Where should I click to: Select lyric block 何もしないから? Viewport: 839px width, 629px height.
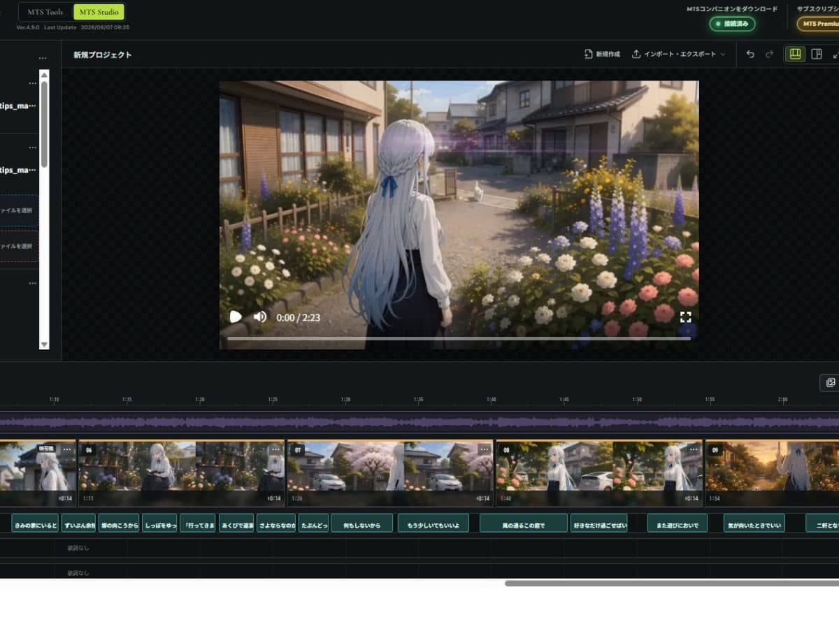(362, 523)
